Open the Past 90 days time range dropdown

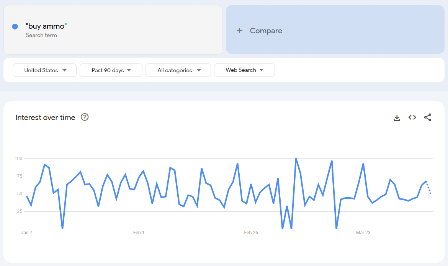(111, 70)
